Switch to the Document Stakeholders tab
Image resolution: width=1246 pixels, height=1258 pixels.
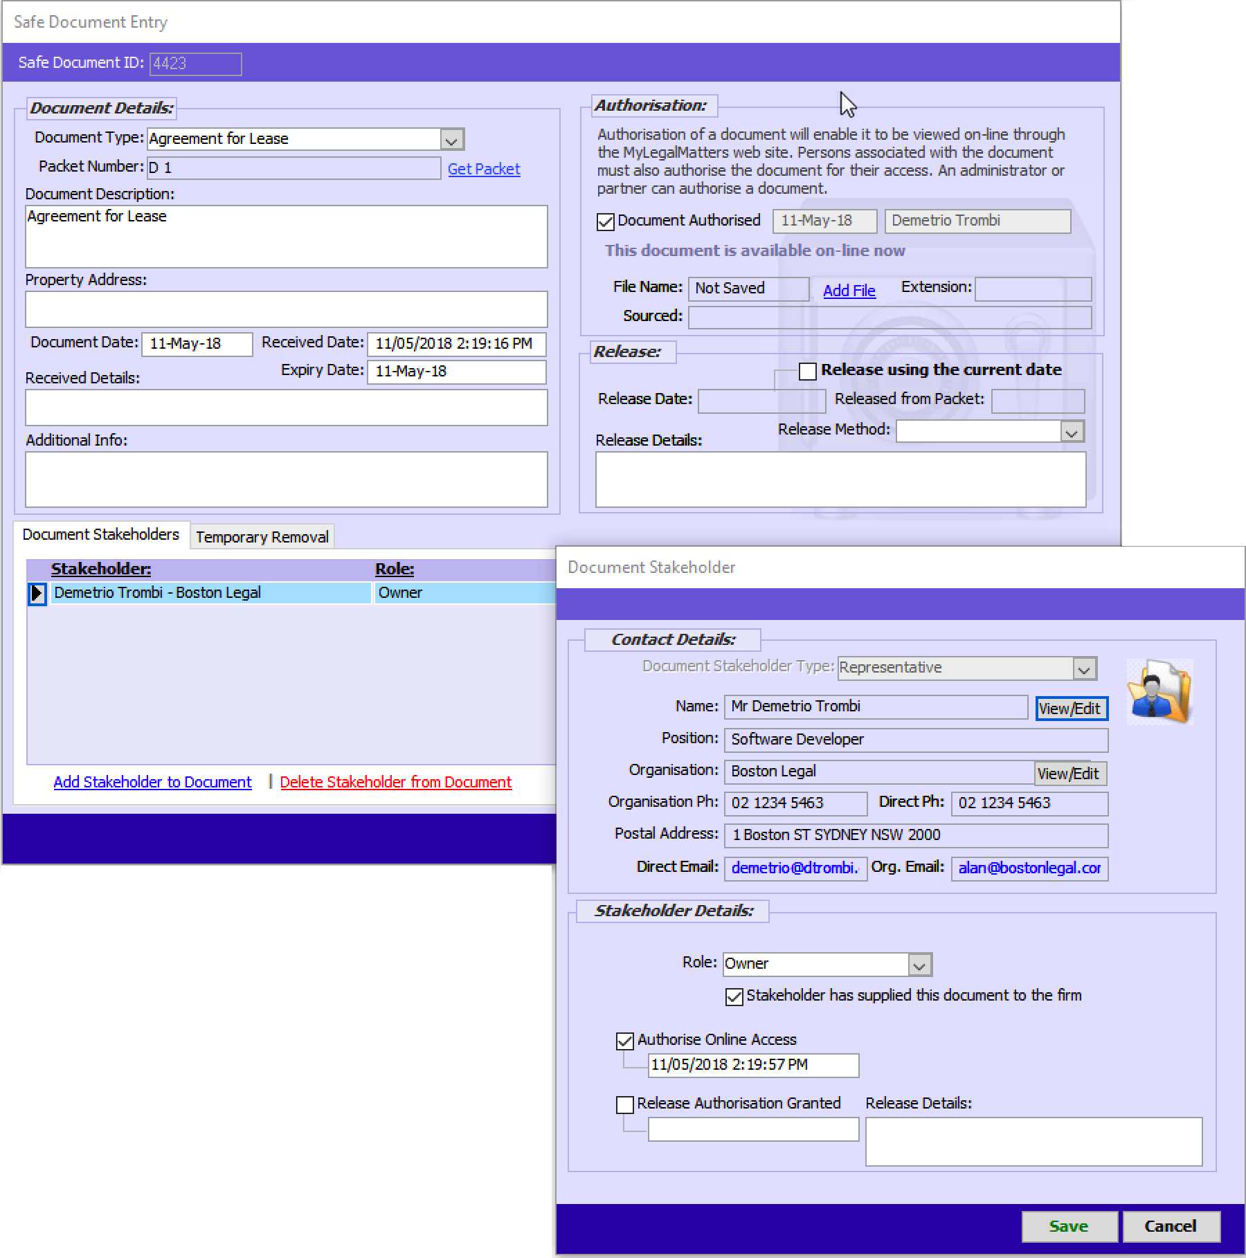[x=101, y=535]
